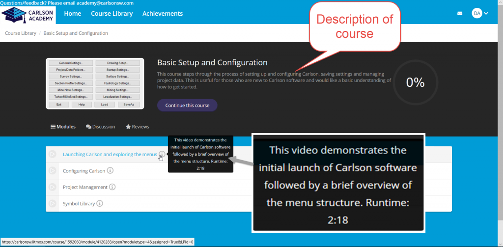The height and width of the screenshot is (247, 503).
Task: Click the course description paragraph text
Action: click(274, 80)
